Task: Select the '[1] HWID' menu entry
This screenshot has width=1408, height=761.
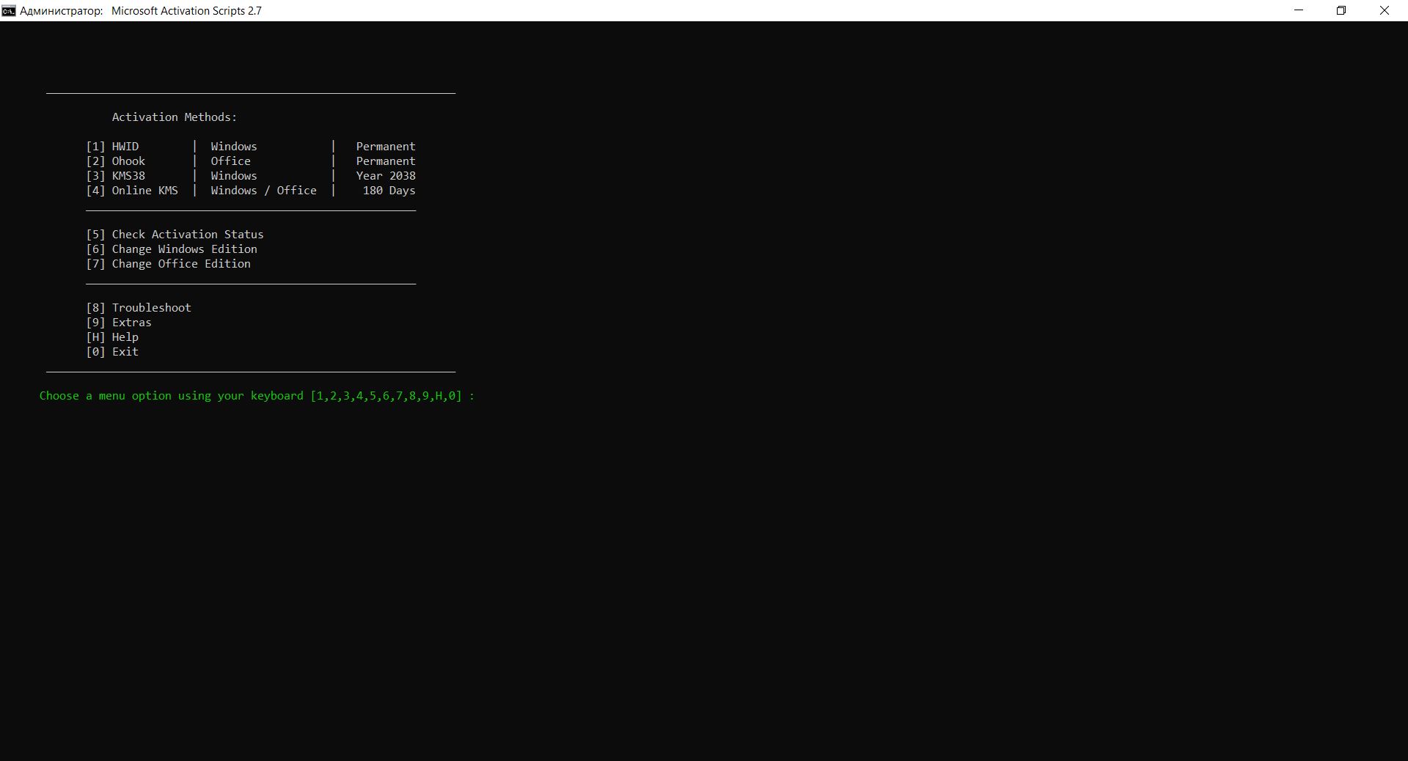Action: (x=112, y=147)
